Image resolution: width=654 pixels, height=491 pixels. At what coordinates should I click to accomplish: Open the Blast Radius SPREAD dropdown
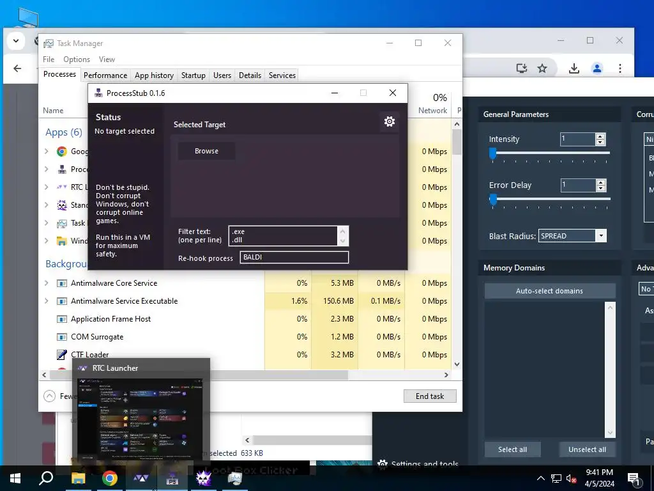tap(601, 236)
